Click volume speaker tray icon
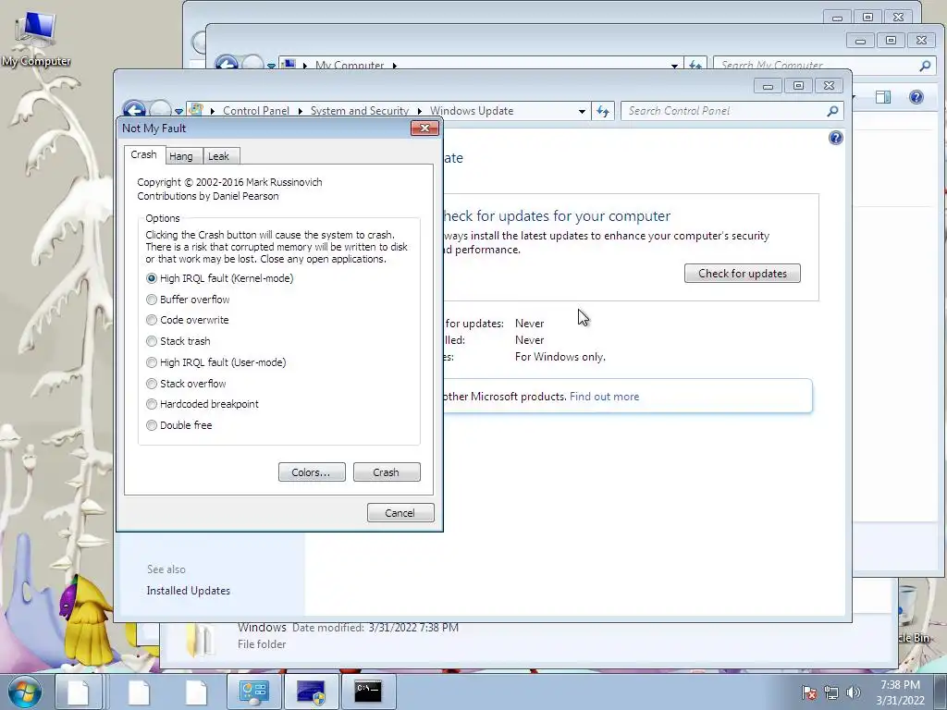Screen dimensions: 947x710 (x=854, y=693)
